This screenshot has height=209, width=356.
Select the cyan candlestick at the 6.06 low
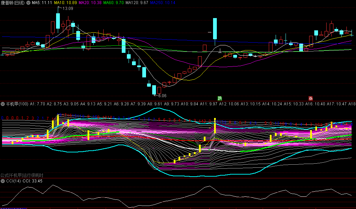click(154, 90)
